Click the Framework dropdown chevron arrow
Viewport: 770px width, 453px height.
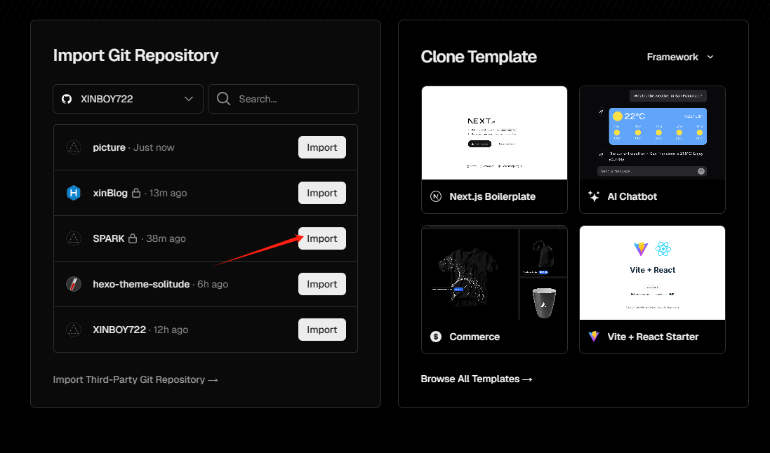click(710, 57)
